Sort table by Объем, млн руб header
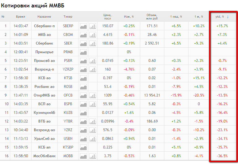The width and height of the screenshot is (238, 164). point(152,17)
